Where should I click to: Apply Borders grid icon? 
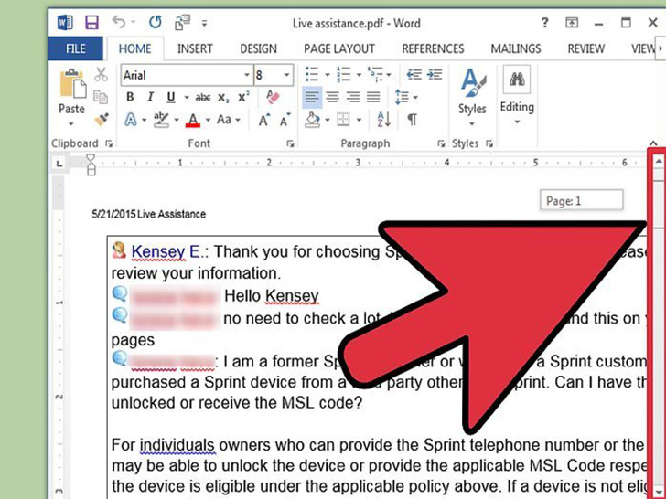tap(343, 120)
